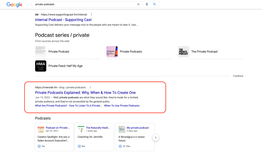Screen dimensions: 262x158
Task: Click the Google logo
Action: tap(14, 5)
